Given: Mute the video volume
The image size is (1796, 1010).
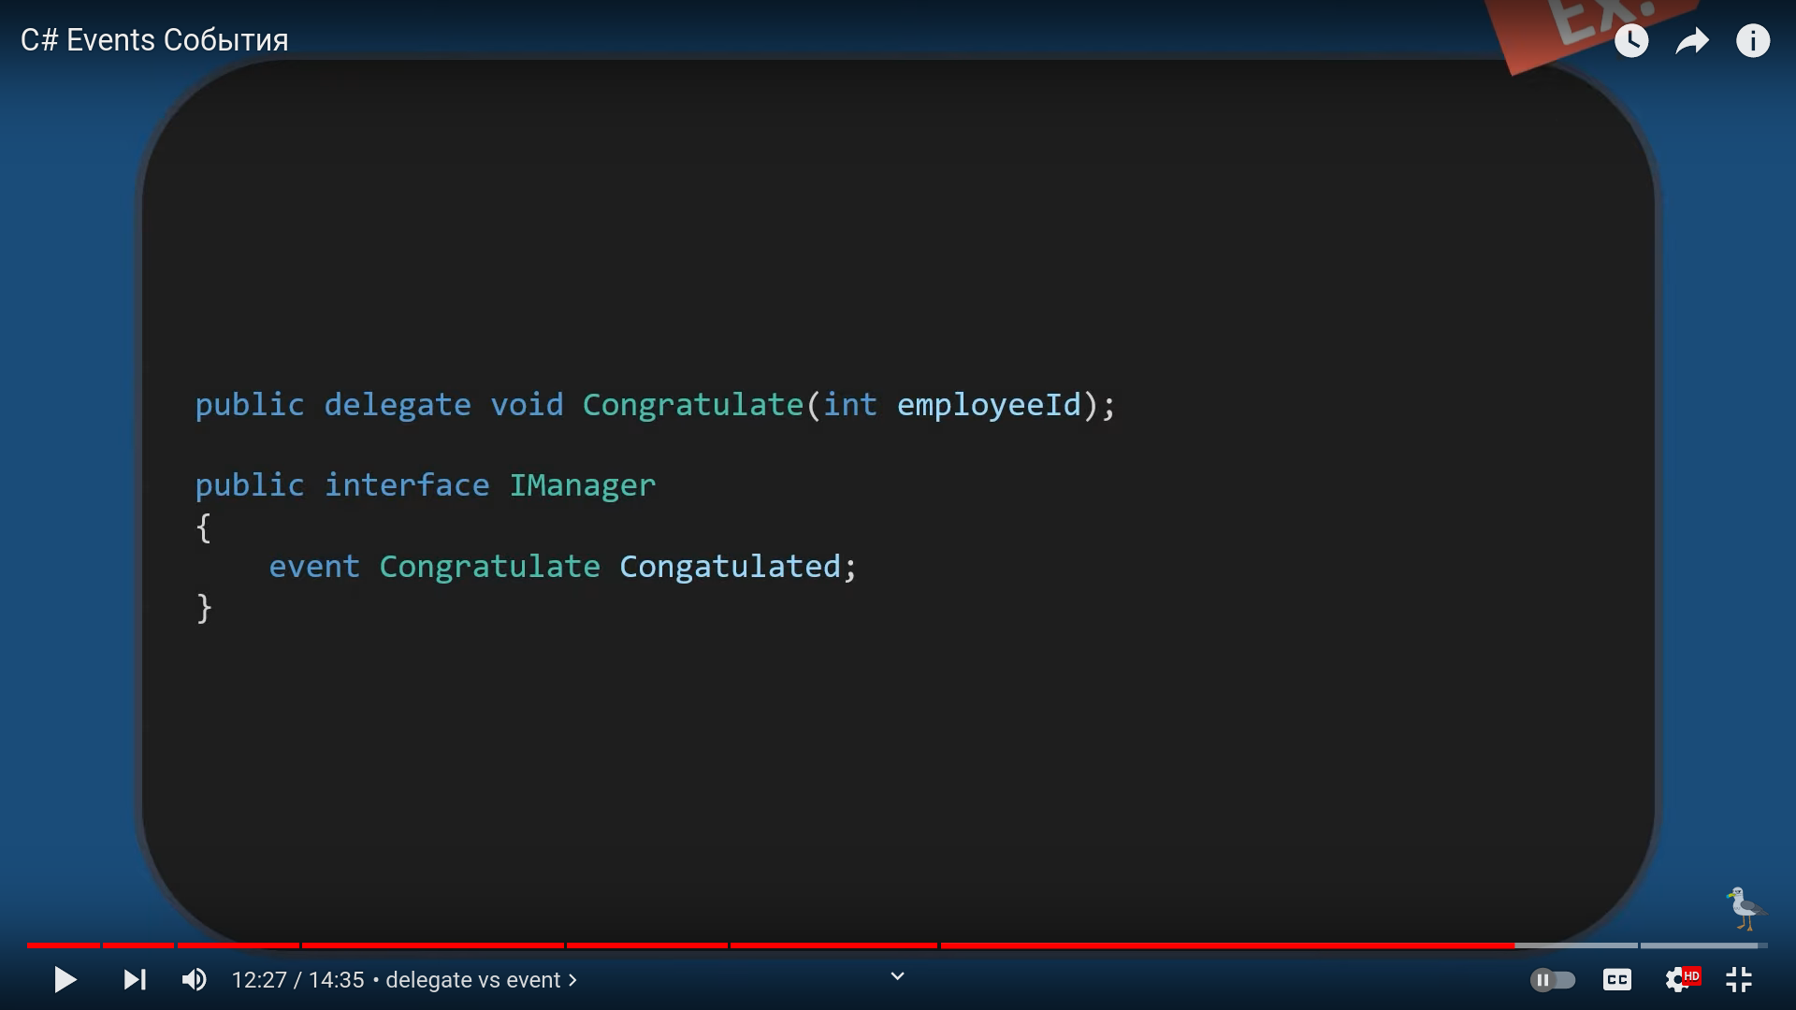Looking at the screenshot, I should pos(194,979).
